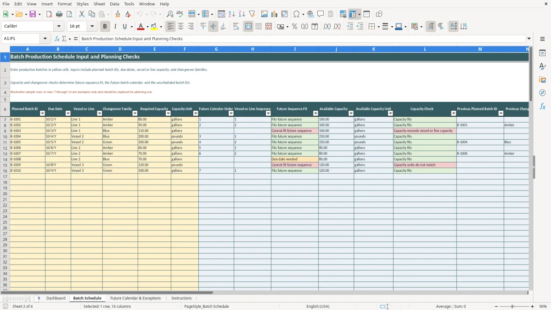Viewport: 551px width, 310px height.
Task: Open Find and Replace
Action: coord(170,14)
